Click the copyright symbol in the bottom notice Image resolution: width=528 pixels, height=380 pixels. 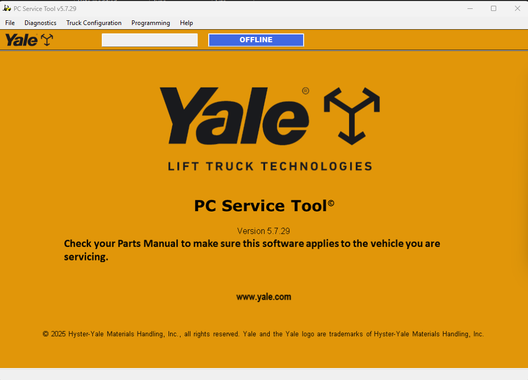(46, 334)
